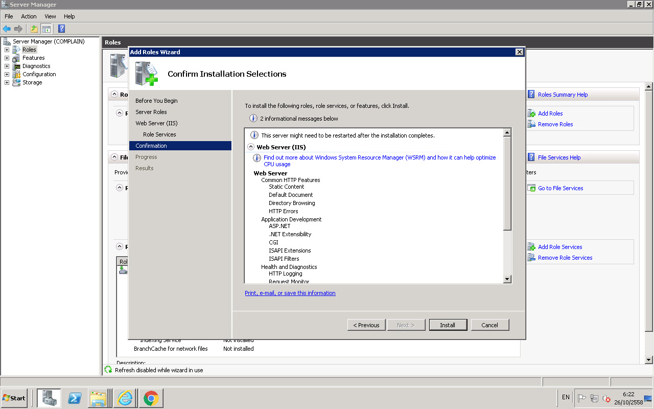Open Google Chrome from taskbar
654x409 pixels.
[x=150, y=398]
